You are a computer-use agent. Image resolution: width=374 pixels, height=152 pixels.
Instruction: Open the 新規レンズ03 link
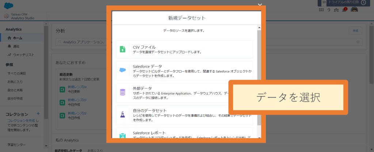pyautogui.click(x=77, y=100)
